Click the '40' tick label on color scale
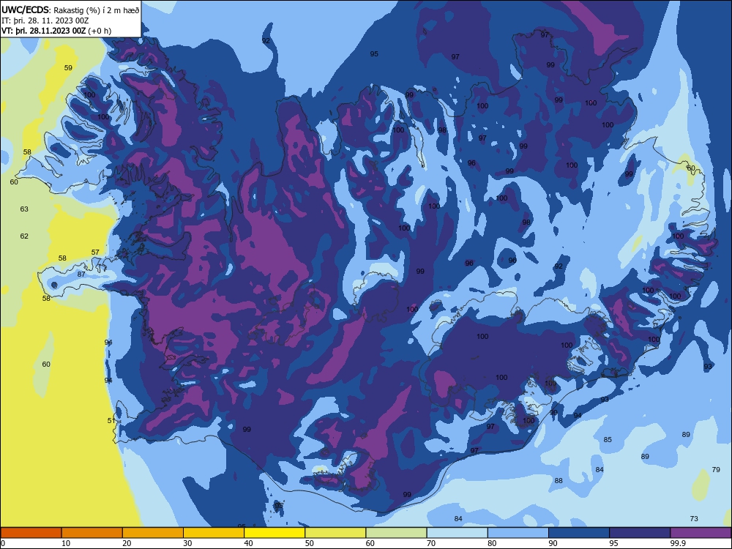Screen dimensions: 732x549 [x=248, y=543]
